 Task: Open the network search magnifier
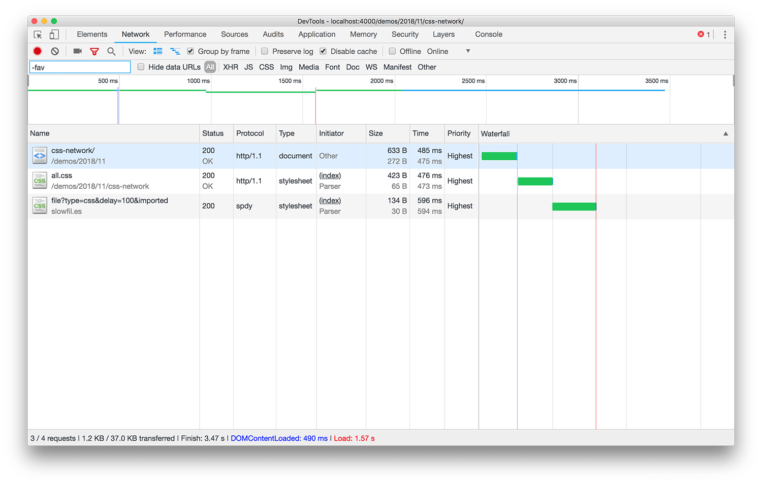tap(111, 51)
